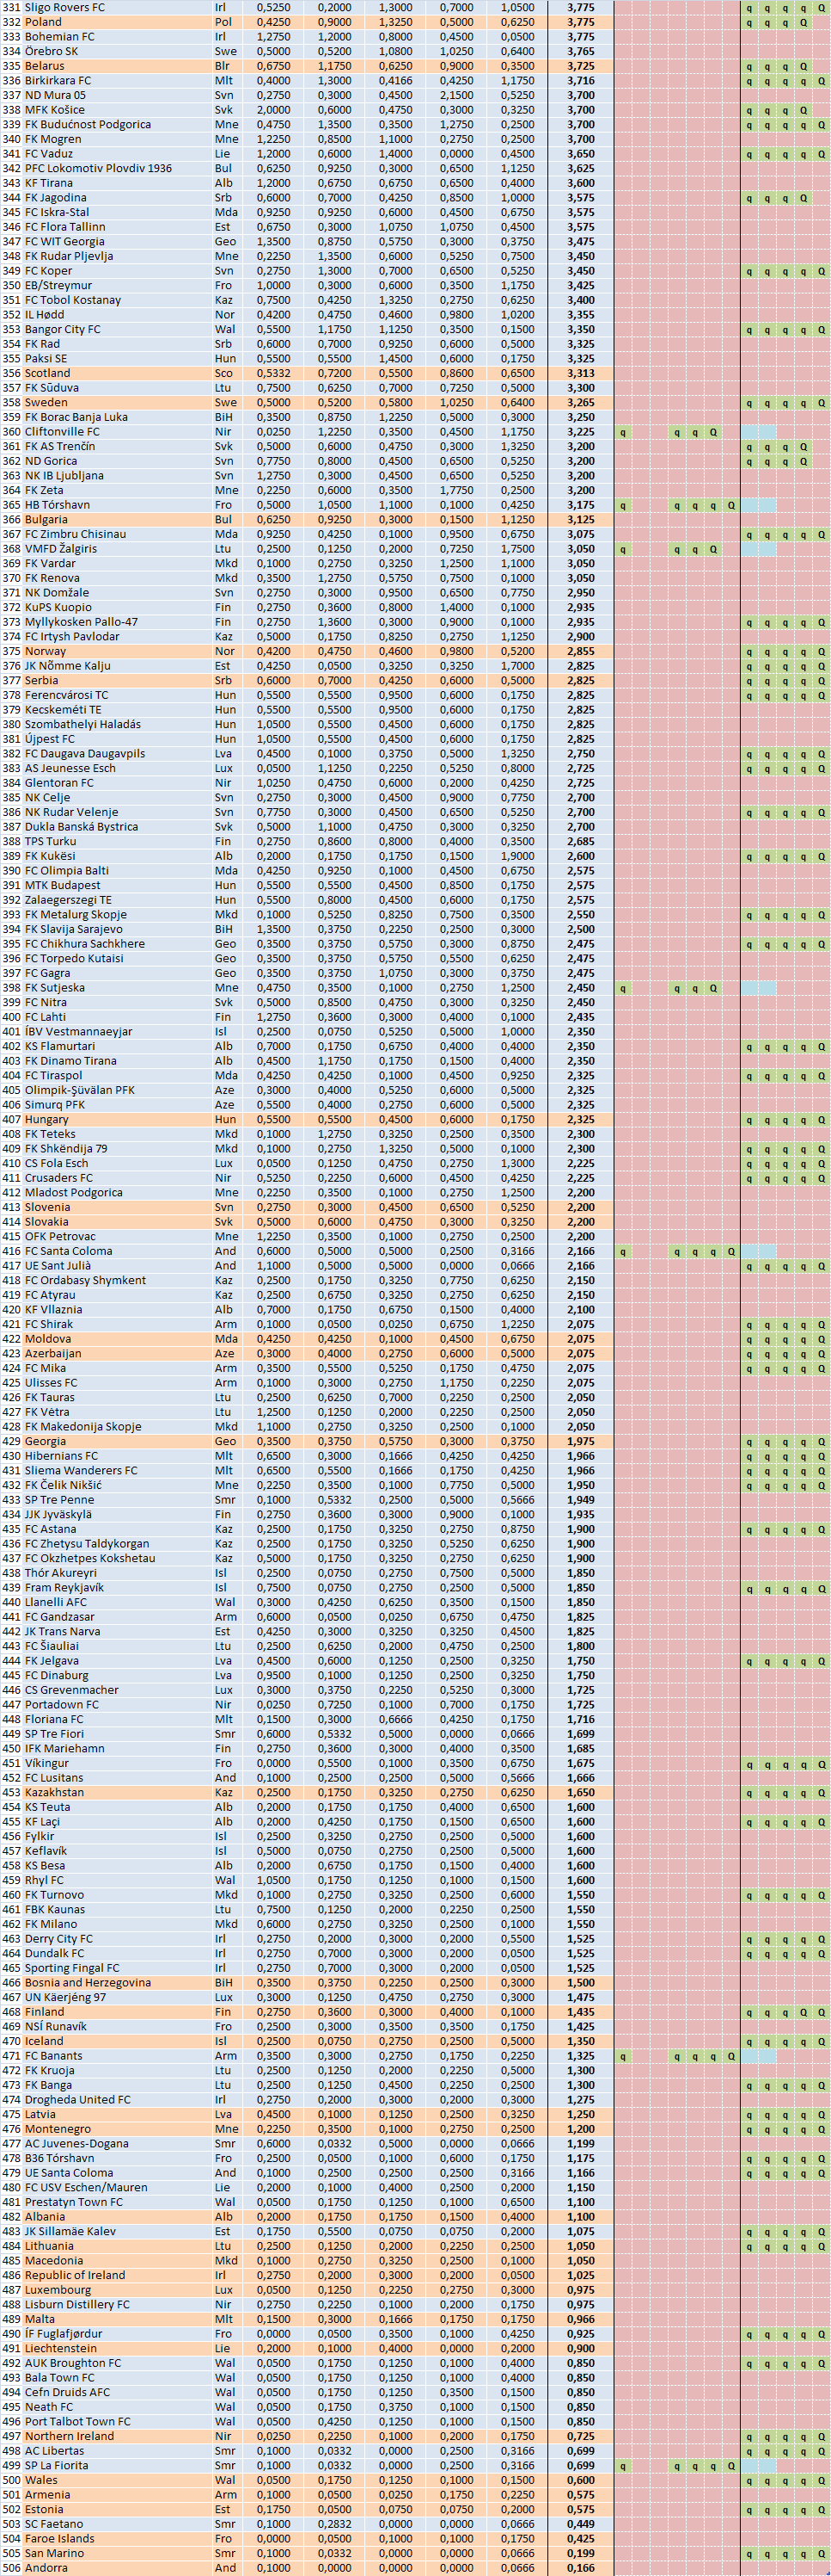Select the Sliema Wanderers FC cell
The image size is (831, 2576).
tap(81, 1471)
